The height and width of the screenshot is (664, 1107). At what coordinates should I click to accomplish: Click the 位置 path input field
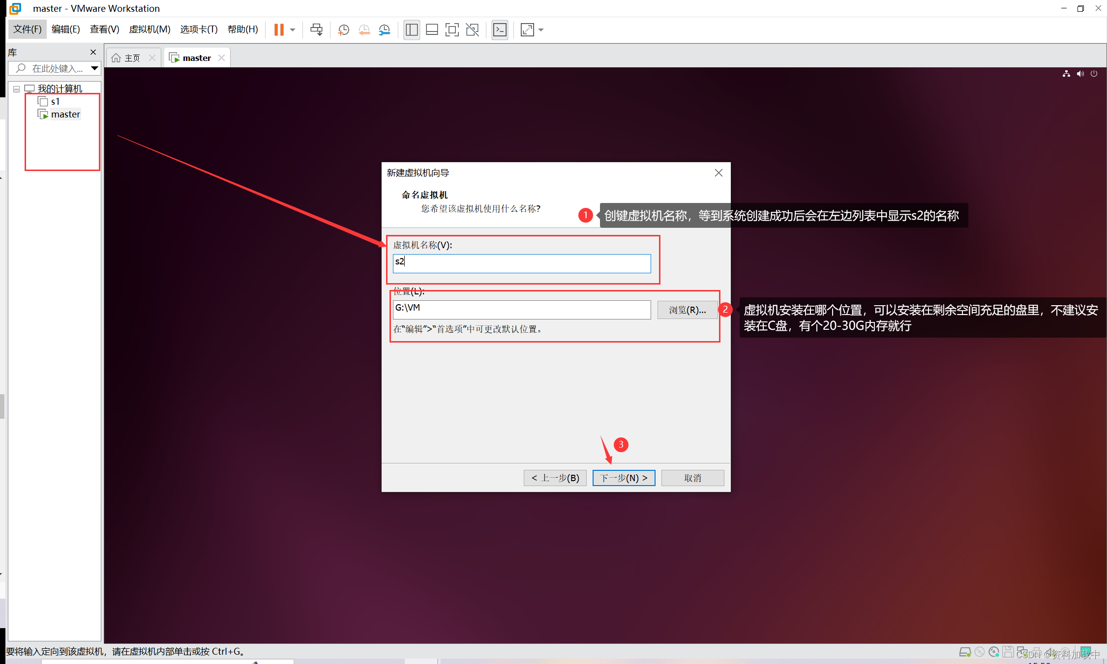[522, 310]
